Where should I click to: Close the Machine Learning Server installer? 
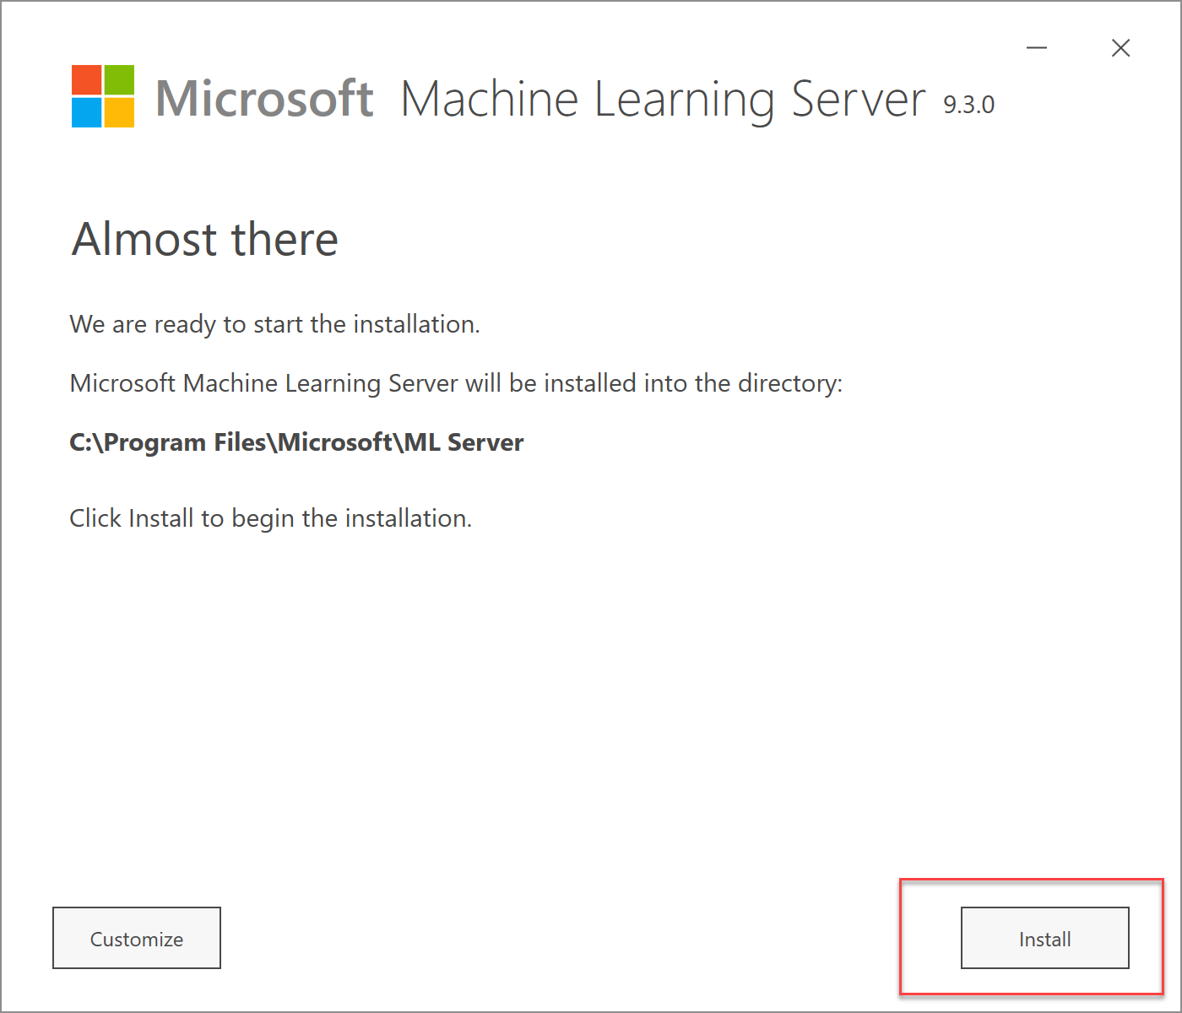pyautogui.click(x=1120, y=48)
